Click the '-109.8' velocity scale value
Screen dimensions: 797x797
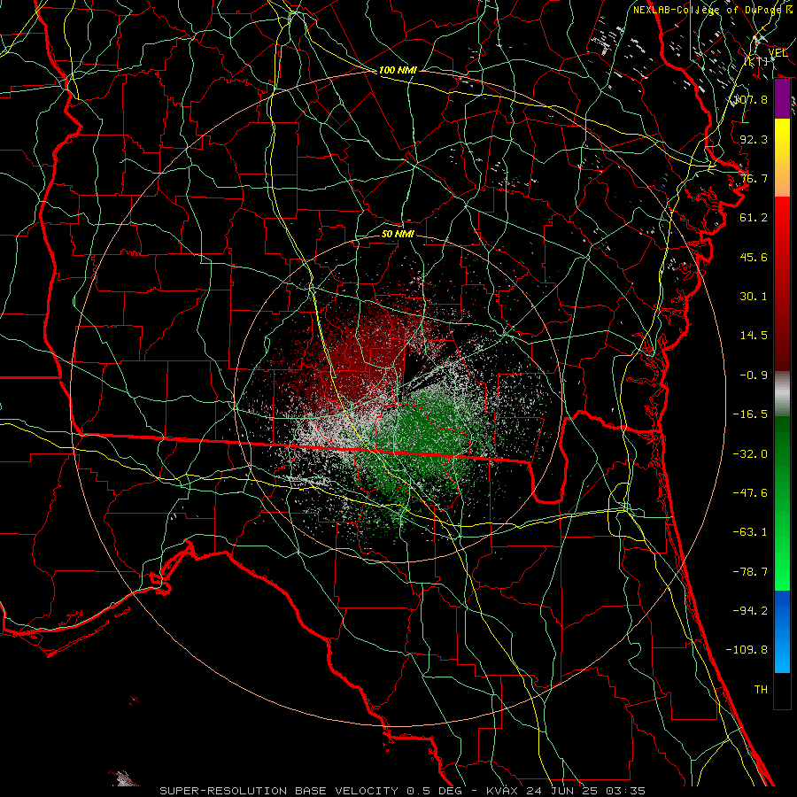point(747,650)
